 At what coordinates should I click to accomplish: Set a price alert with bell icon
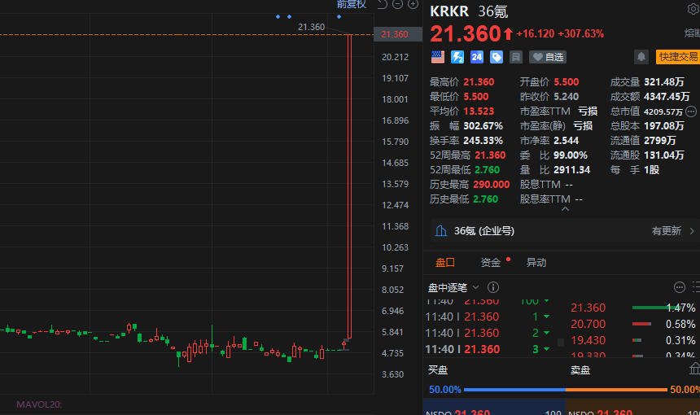(x=641, y=57)
